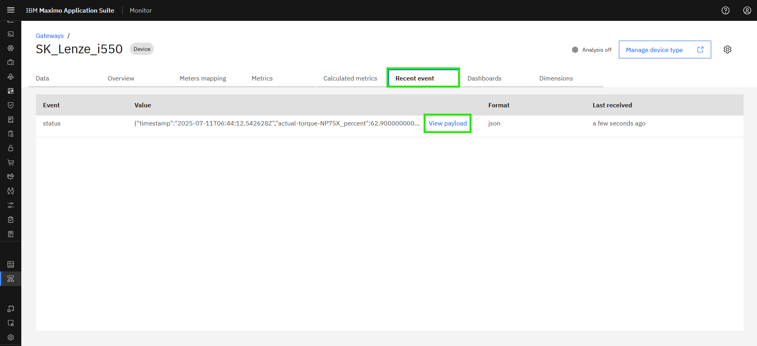Click the bottom sidebar gear icon

[x=11, y=337]
